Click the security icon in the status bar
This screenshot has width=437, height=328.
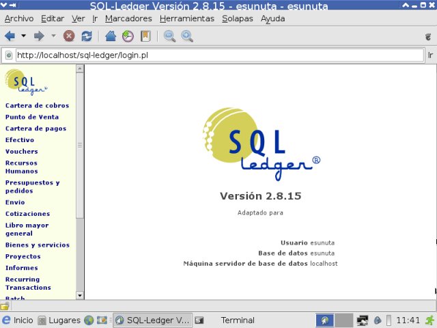(x=4, y=306)
